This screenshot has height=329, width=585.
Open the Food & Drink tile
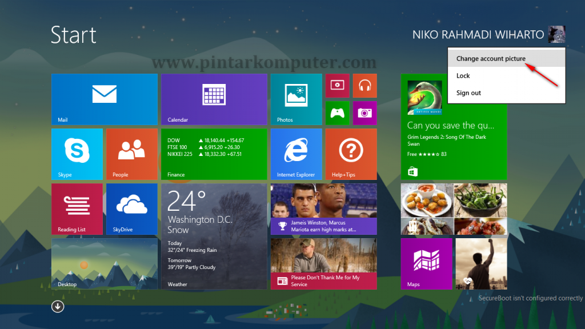click(x=454, y=209)
